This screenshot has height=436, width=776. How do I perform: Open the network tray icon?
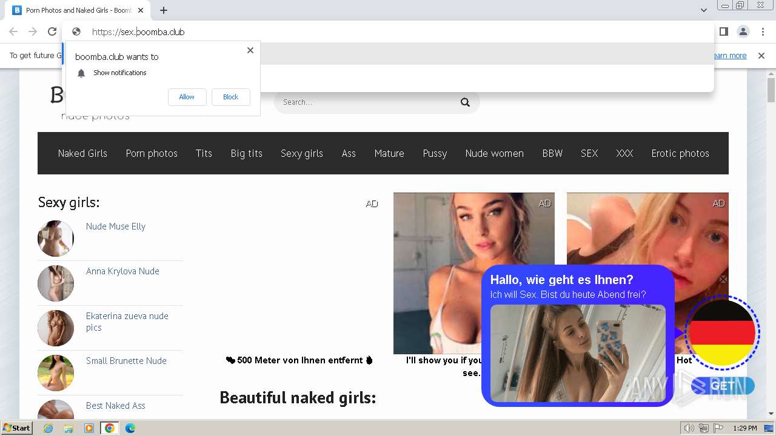704,428
